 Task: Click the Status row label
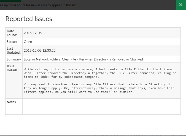(12, 42)
